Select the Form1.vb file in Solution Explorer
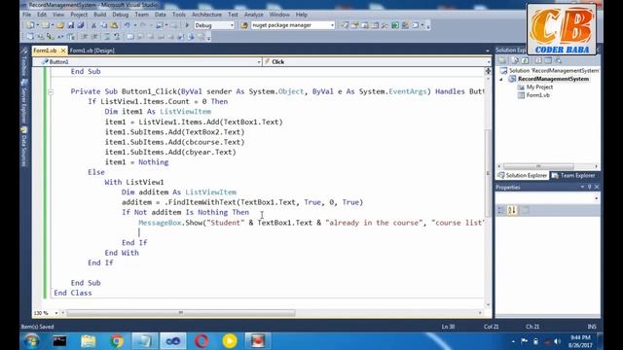The height and width of the screenshot is (350, 623). click(538, 95)
